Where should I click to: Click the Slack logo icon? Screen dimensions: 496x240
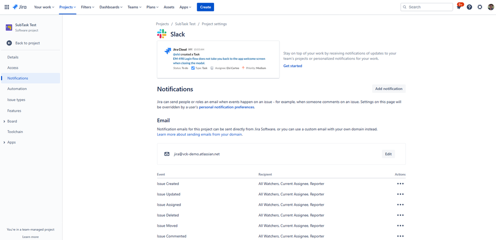[162, 34]
